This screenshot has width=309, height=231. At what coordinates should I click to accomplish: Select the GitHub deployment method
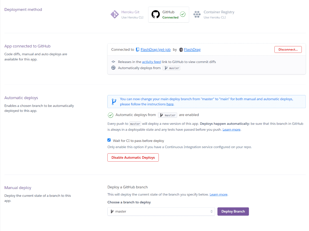(169, 15)
